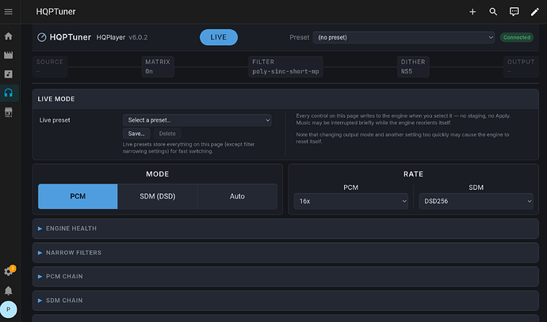Image resolution: width=547 pixels, height=322 pixels.
Task: Click the LIVE MODE section header
Action: 285,99
